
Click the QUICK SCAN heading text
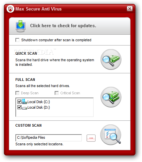coord(26,53)
